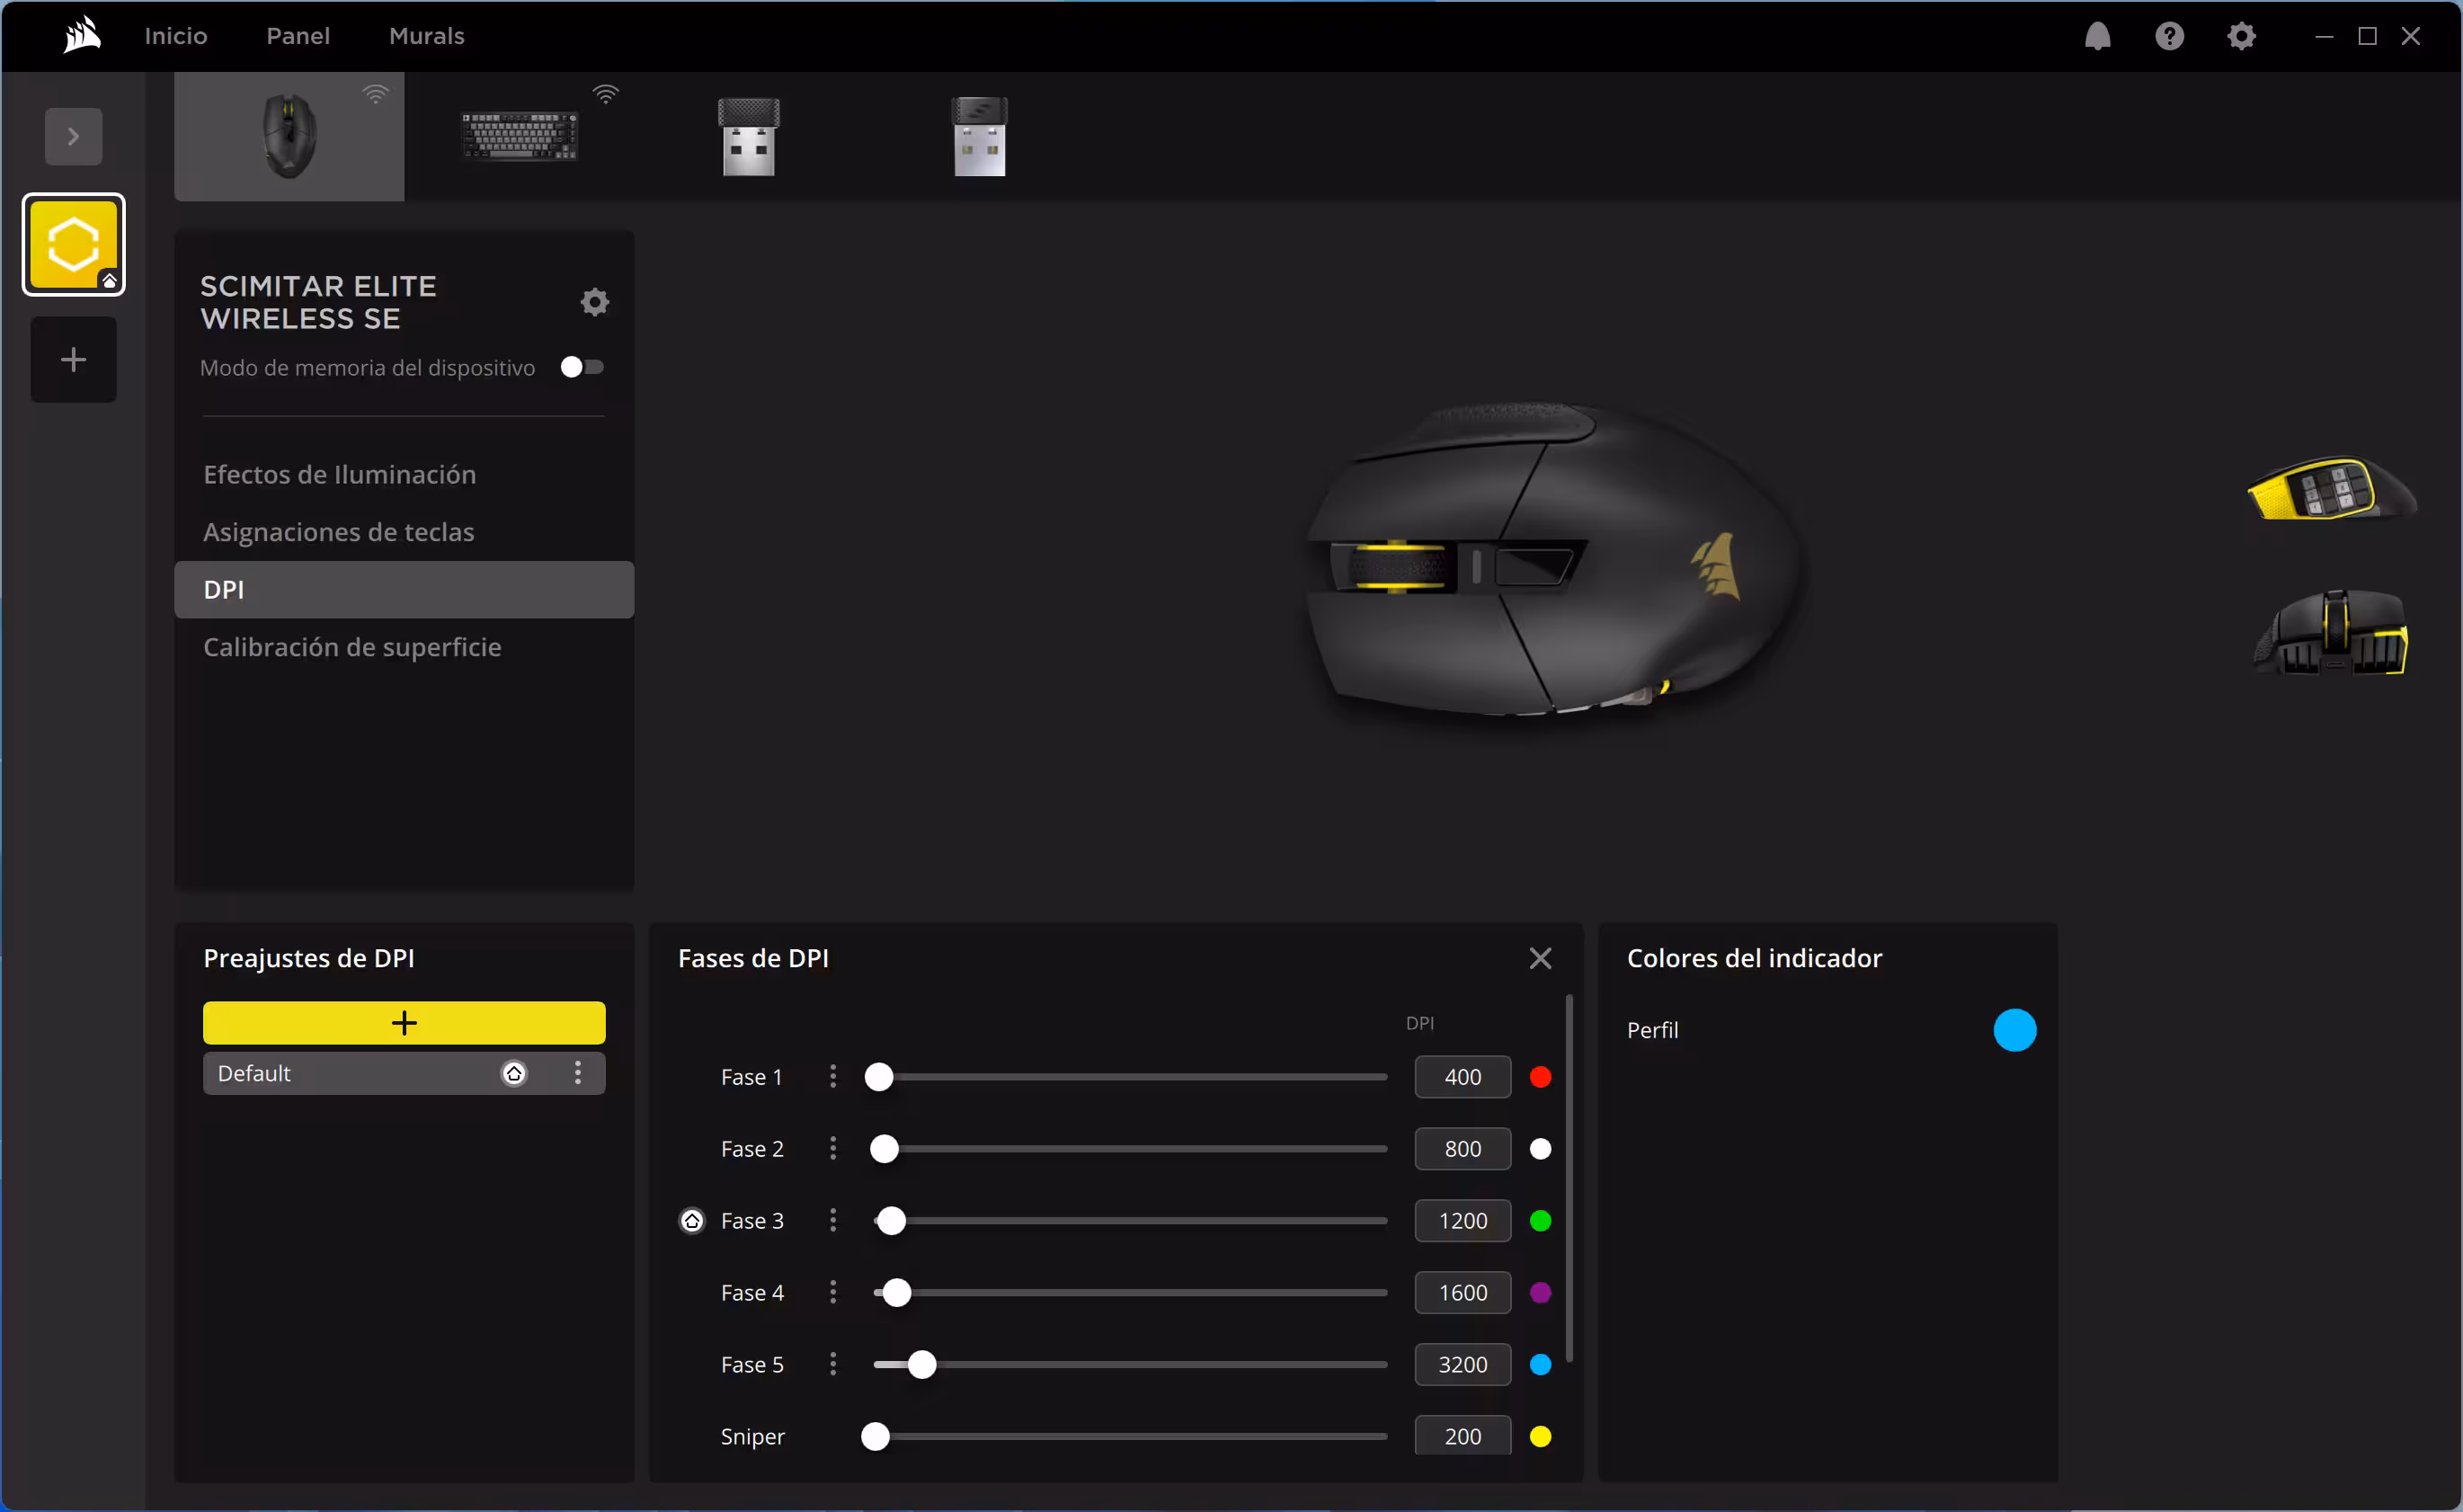Open Fase 3 three-dot options
This screenshot has width=2463, height=1512.
(833, 1221)
